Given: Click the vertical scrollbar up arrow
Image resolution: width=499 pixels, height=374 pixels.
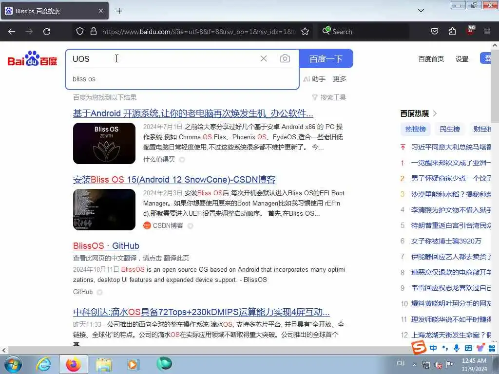Looking at the screenshot, I should click(x=495, y=45).
